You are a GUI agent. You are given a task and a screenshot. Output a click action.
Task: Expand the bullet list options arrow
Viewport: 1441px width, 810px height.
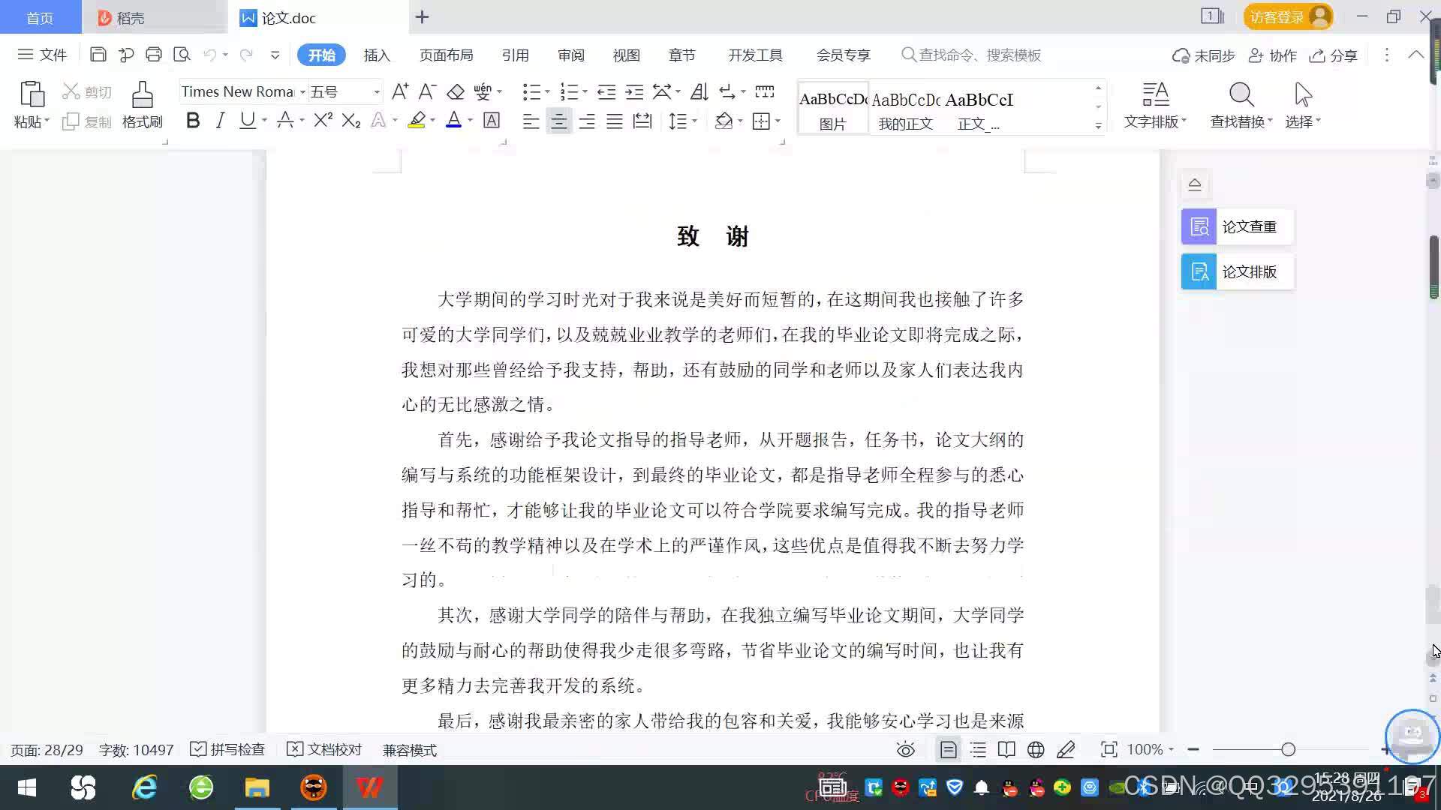tap(547, 92)
